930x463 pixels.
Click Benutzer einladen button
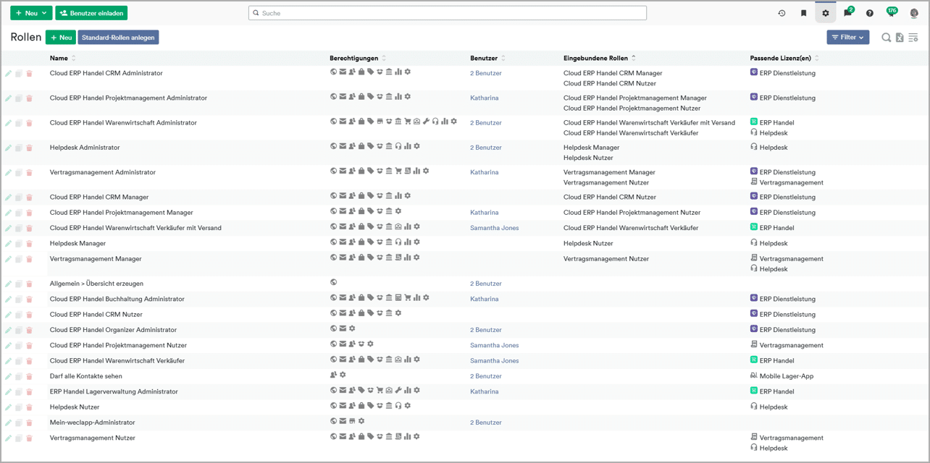coord(91,13)
